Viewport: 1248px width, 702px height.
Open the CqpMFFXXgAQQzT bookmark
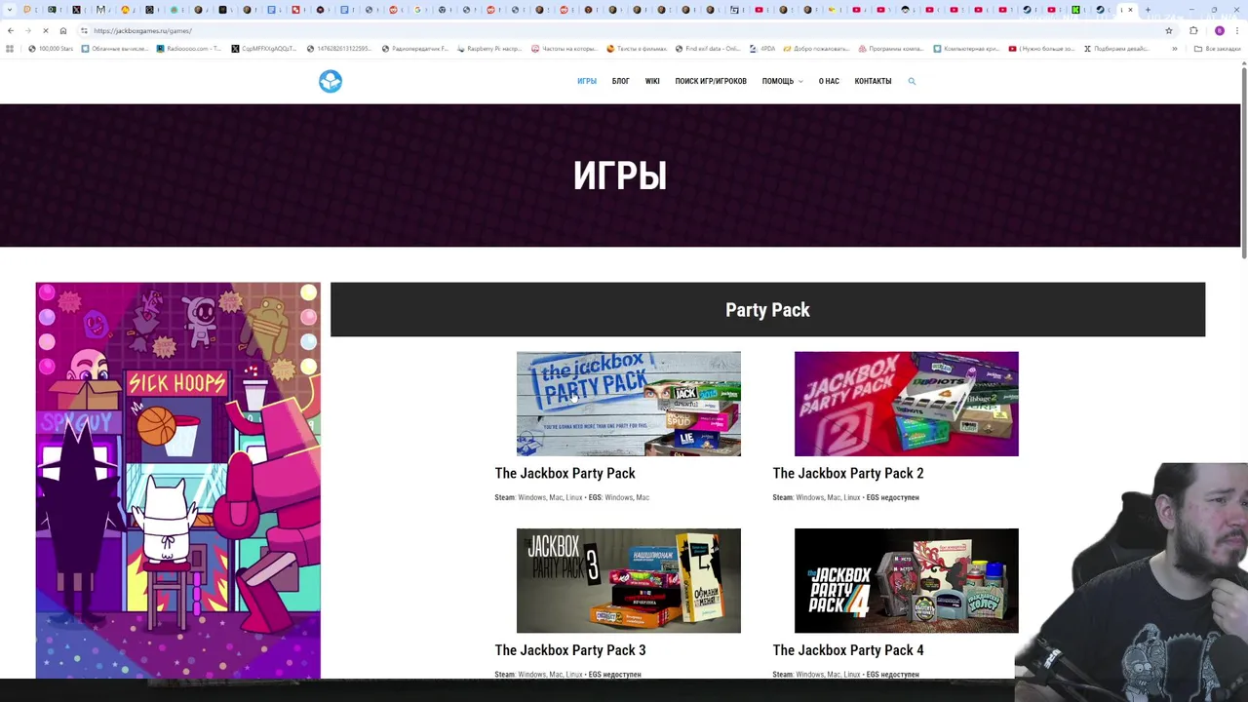264,49
